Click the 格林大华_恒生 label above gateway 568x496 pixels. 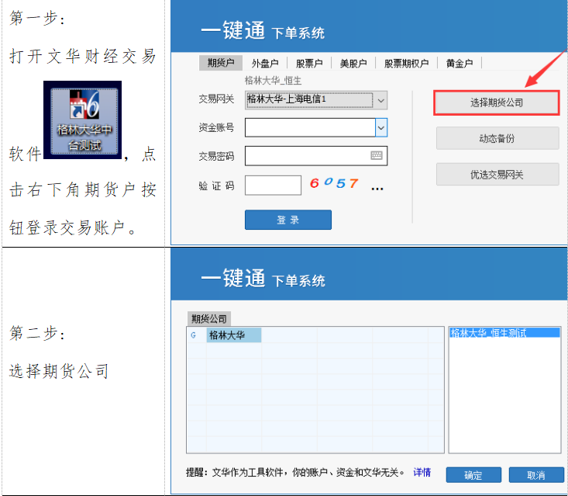273,81
